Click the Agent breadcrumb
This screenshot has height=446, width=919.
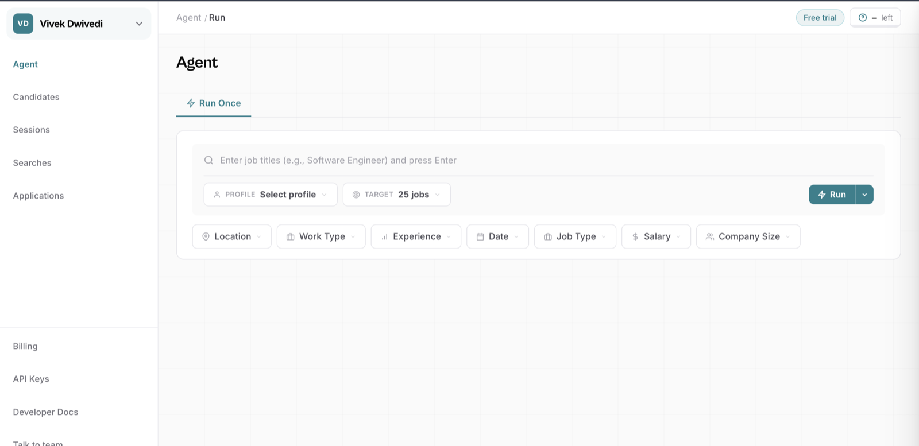point(188,18)
